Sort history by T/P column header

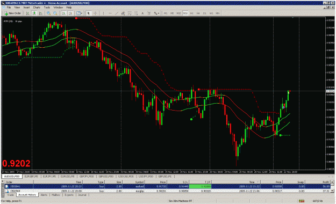201,182
